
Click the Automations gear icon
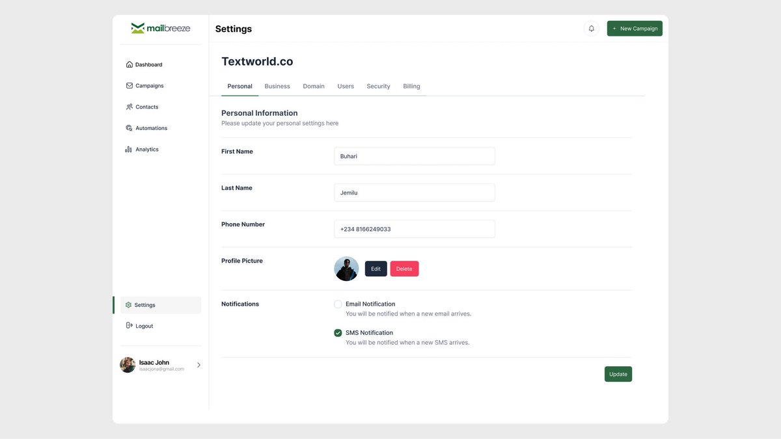click(x=129, y=128)
